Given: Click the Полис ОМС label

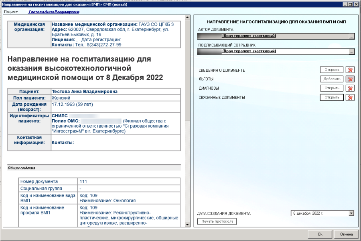Looking at the screenshot, I should coord(66,121).
